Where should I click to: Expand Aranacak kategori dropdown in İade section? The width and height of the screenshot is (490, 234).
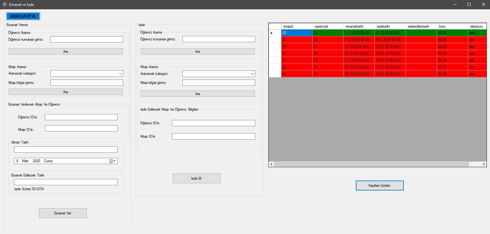(x=252, y=74)
